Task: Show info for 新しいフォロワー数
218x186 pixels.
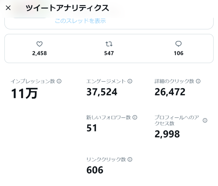Action: pyautogui.click(x=135, y=117)
